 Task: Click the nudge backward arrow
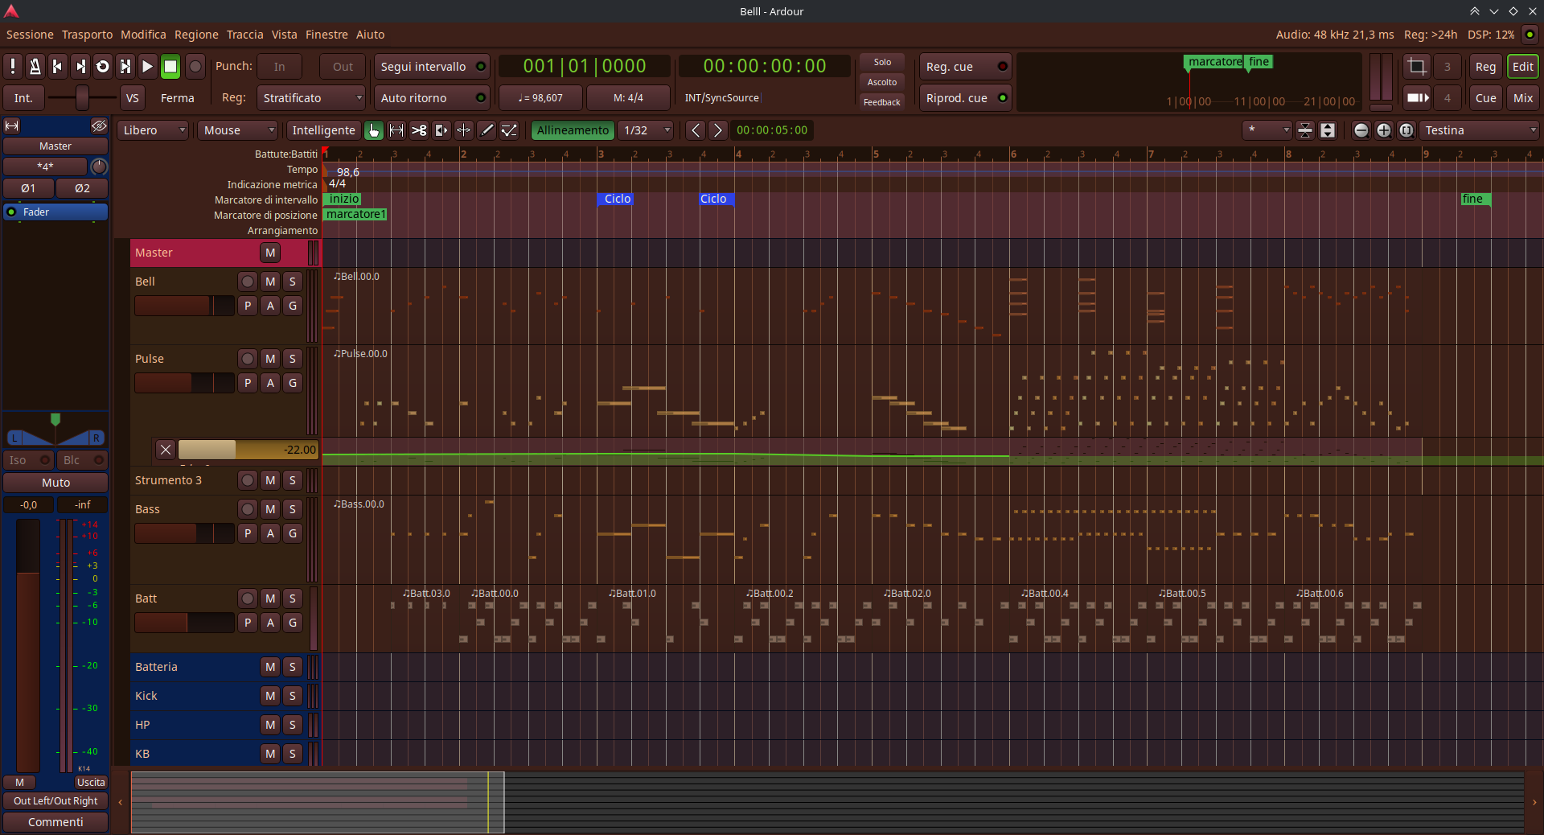pos(696,130)
